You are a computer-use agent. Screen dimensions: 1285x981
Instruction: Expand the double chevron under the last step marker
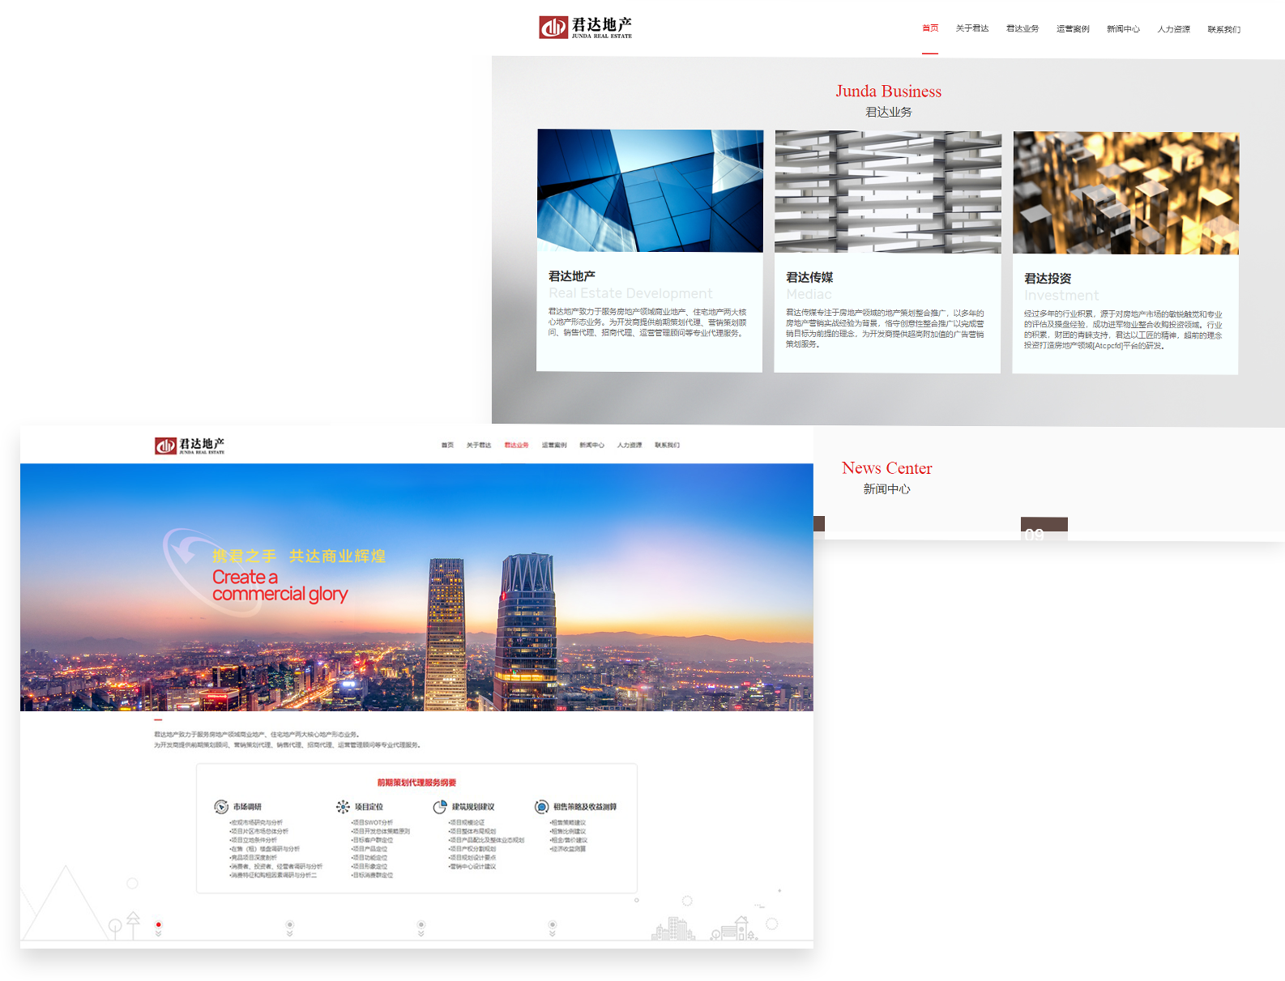click(553, 933)
